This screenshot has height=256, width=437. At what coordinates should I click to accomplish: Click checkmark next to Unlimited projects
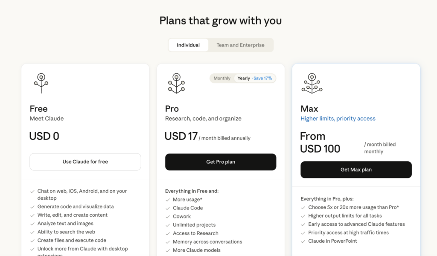[168, 225]
